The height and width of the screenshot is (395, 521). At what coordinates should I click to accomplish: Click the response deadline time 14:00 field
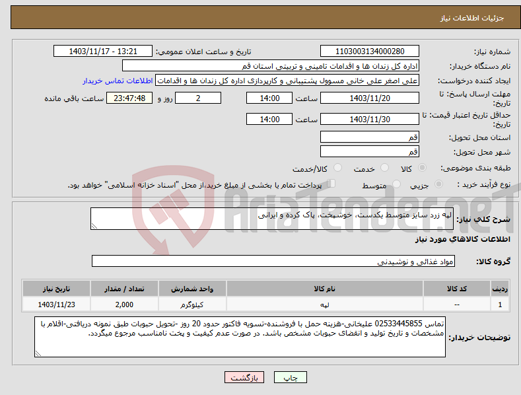click(269, 98)
